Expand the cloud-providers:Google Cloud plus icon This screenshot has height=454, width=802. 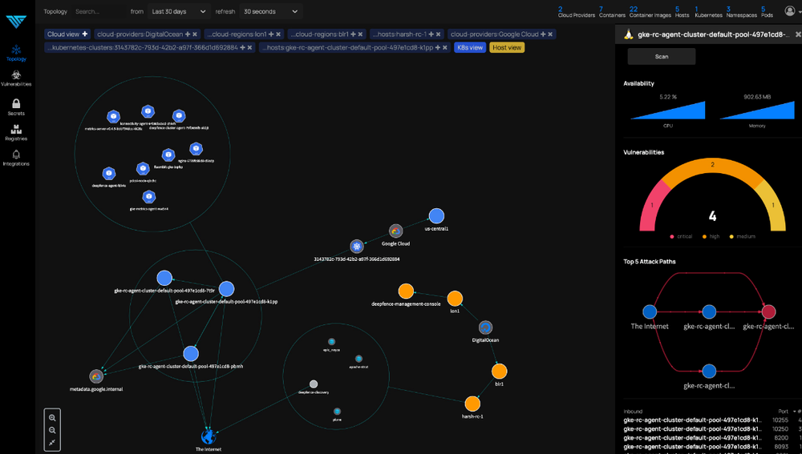(543, 34)
